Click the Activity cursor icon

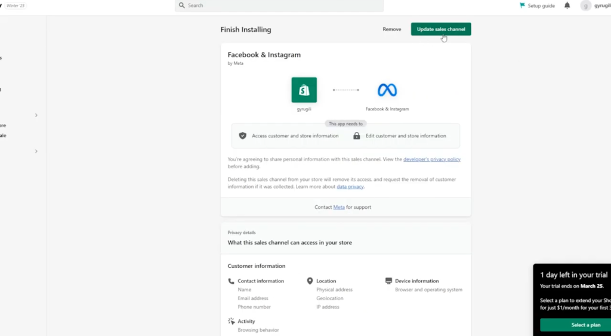click(x=231, y=321)
